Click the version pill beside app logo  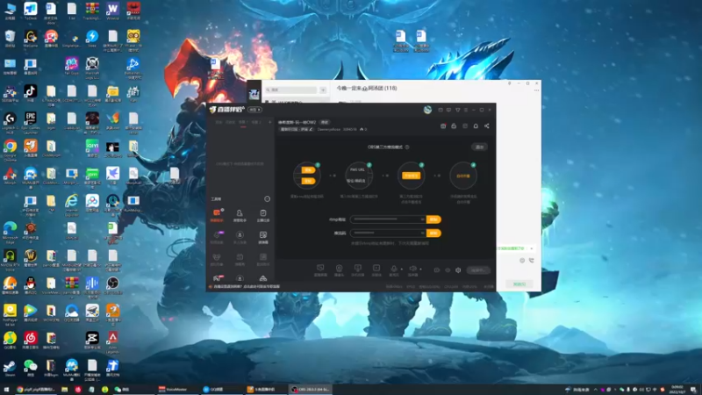click(254, 110)
